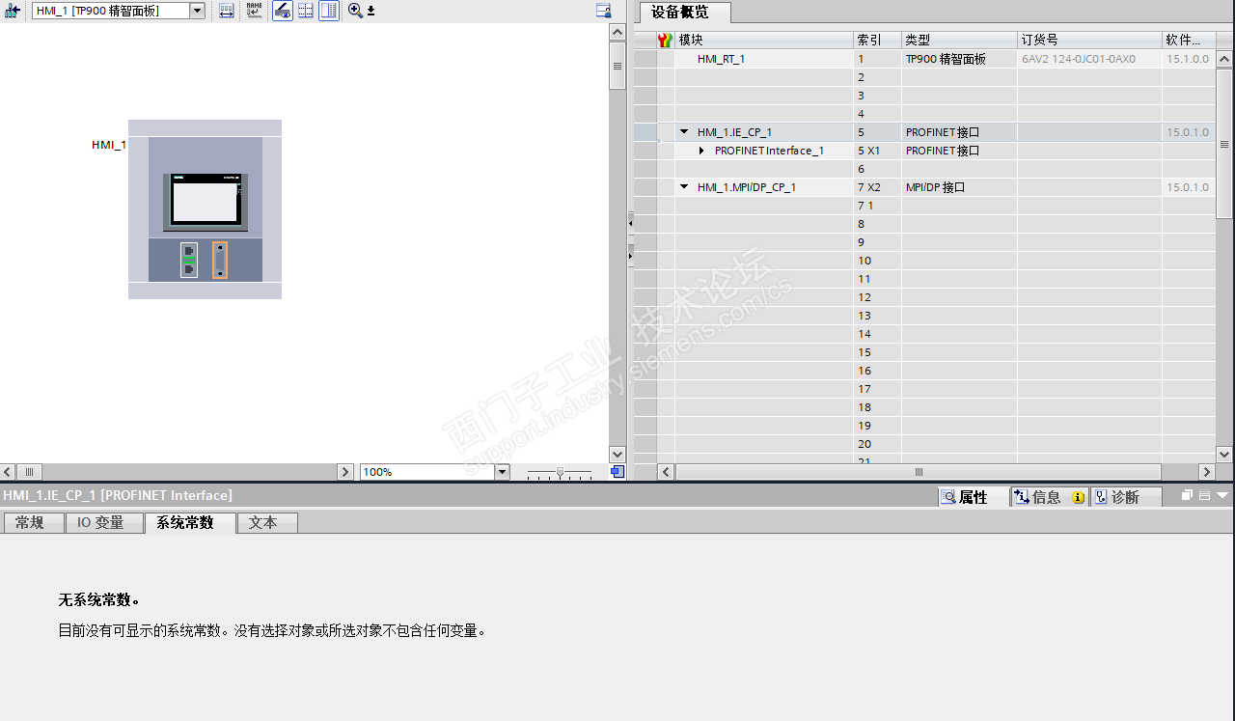Select the MPI/DP port on the HMI device
This screenshot has height=721, width=1235.
(x=220, y=260)
